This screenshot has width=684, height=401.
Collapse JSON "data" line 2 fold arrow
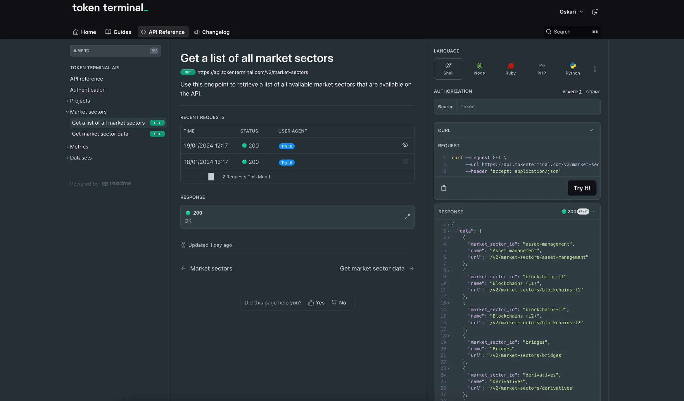coord(448,231)
